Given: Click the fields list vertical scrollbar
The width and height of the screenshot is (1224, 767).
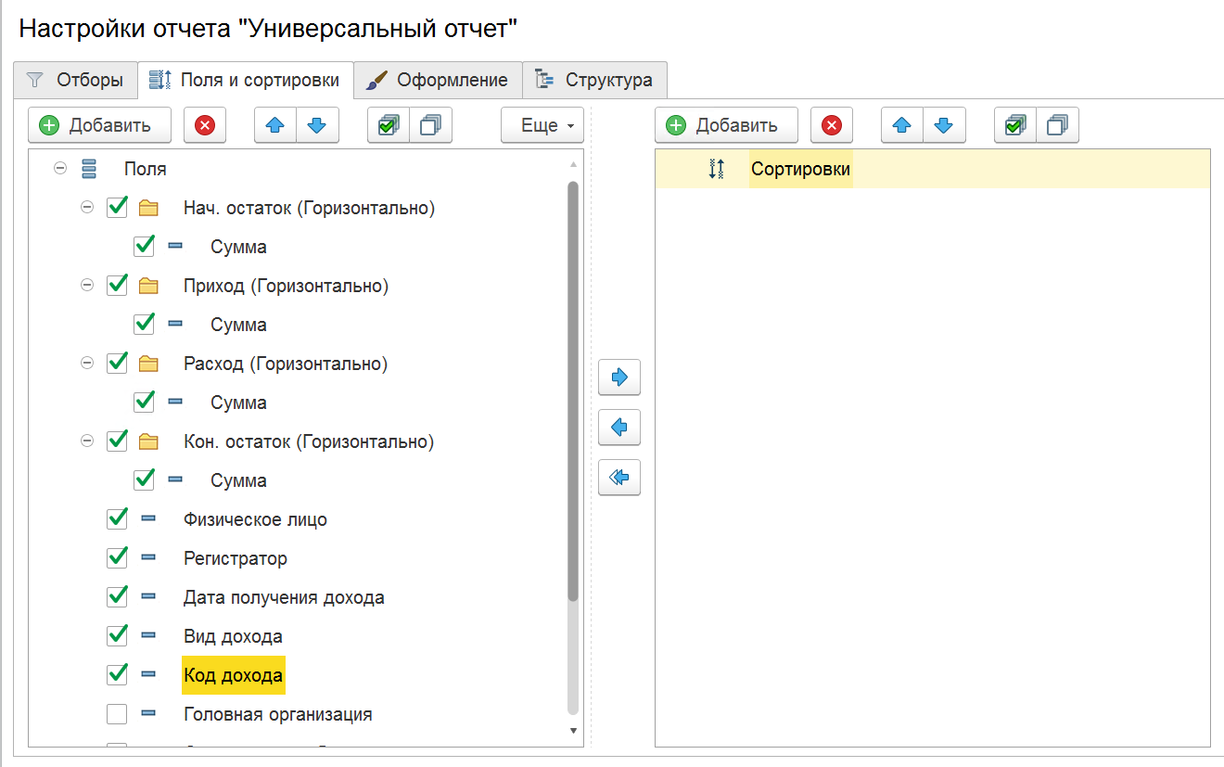Looking at the screenshot, I should [x=573, y=390].
